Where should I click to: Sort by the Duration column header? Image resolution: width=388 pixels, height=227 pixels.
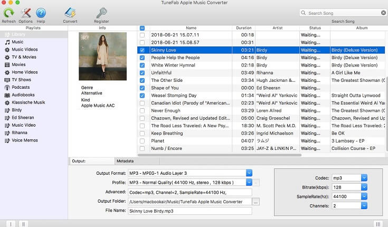pos(243,28)
